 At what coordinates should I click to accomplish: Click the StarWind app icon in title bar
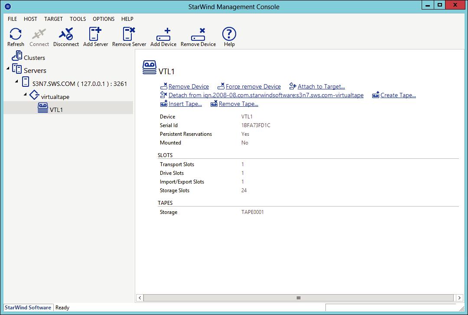8,6
